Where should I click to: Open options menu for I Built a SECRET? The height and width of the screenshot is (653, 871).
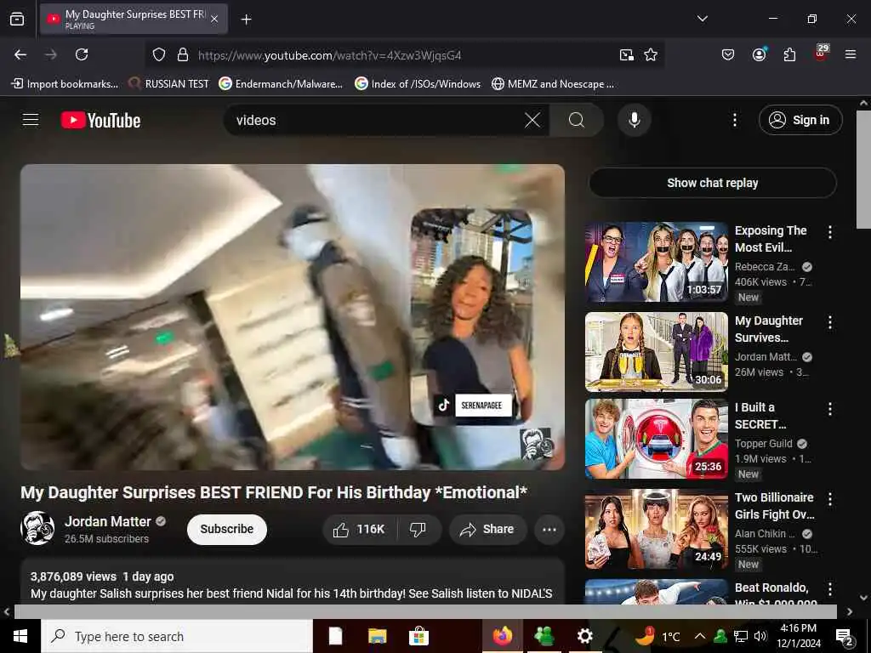tap(830, 409)
